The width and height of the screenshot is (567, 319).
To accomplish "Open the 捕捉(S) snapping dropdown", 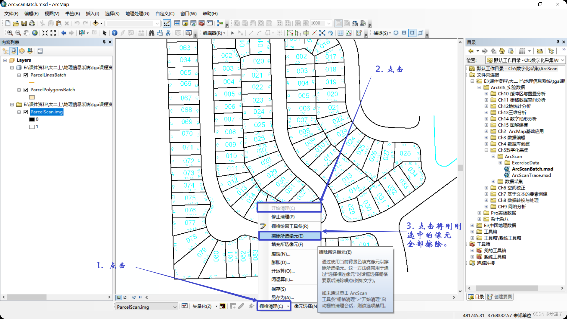I will click(382, 33).
